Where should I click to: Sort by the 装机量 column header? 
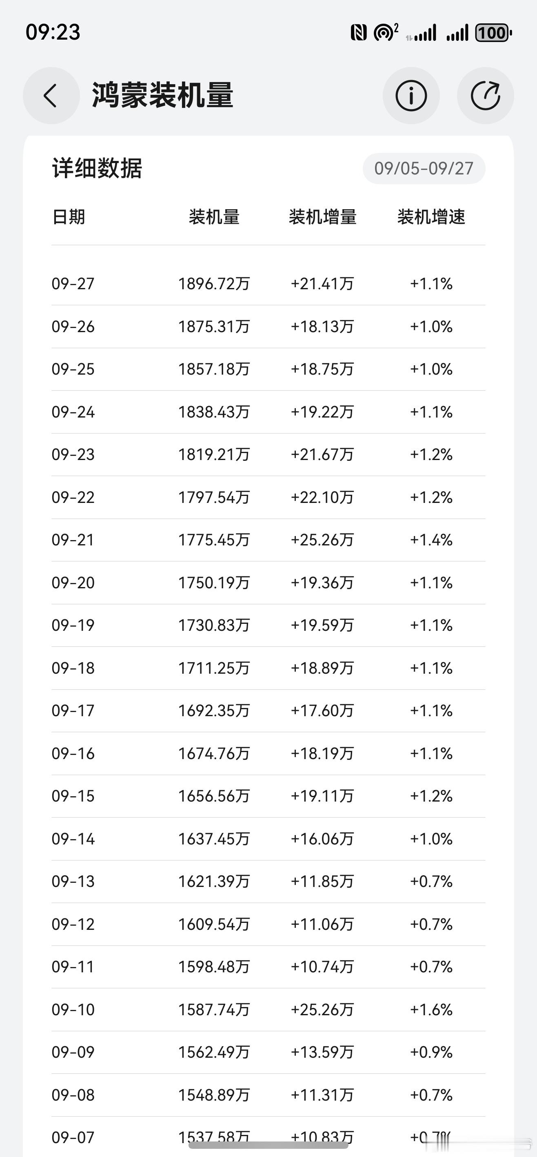tap(214, 217)
